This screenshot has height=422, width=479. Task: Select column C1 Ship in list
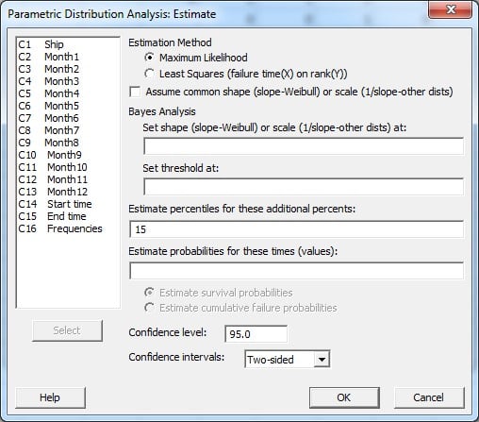tap(41, 44)
